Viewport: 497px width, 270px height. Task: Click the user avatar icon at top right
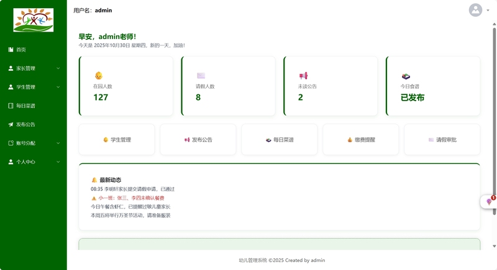(475, 10)
